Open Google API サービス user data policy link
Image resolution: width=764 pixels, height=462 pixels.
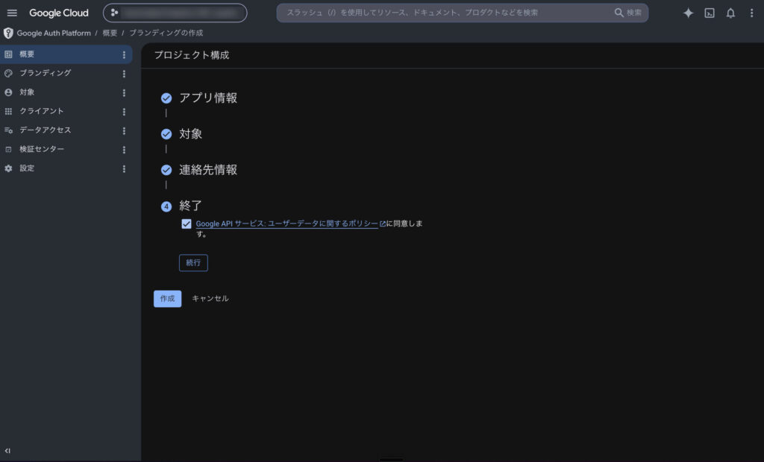point(287,224)
